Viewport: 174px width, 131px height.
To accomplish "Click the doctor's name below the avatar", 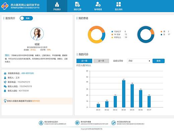I will 37,44.
